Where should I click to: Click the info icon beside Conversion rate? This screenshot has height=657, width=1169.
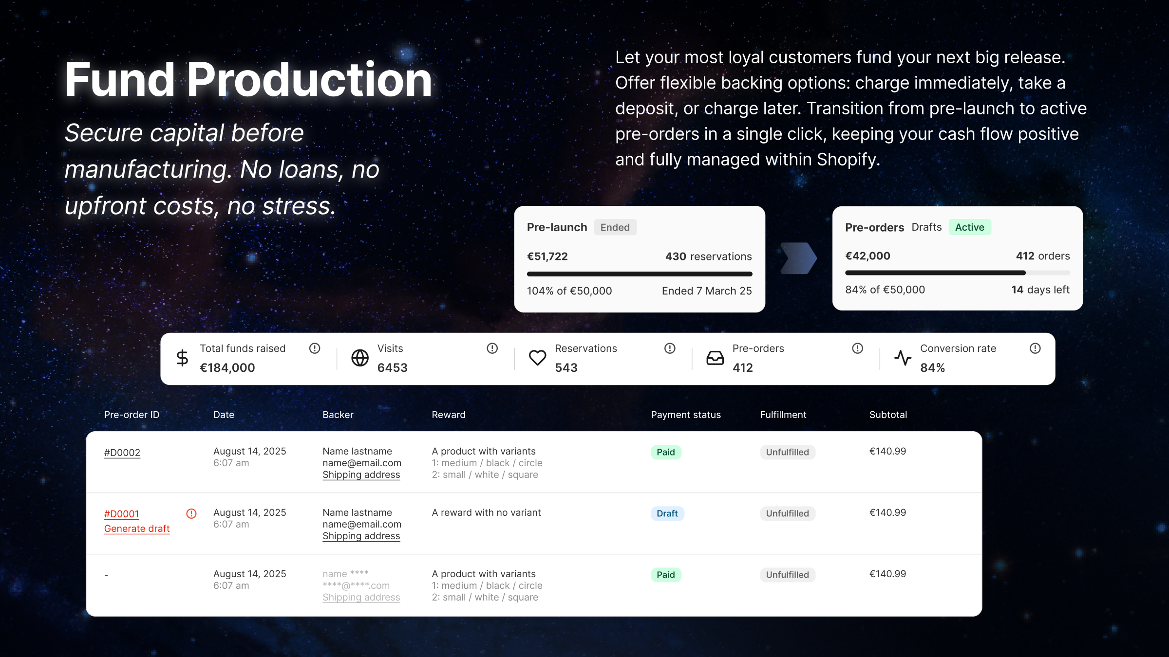(1036, 348)
